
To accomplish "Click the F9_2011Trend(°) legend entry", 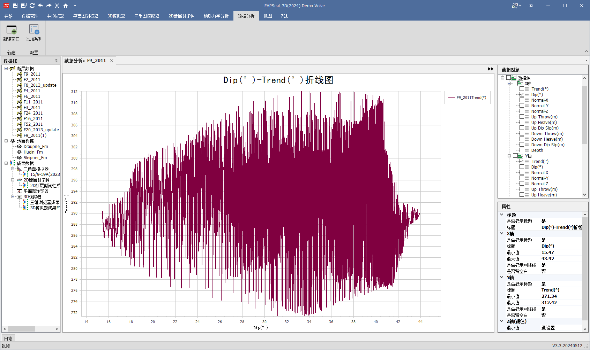I will click(468, 98).
